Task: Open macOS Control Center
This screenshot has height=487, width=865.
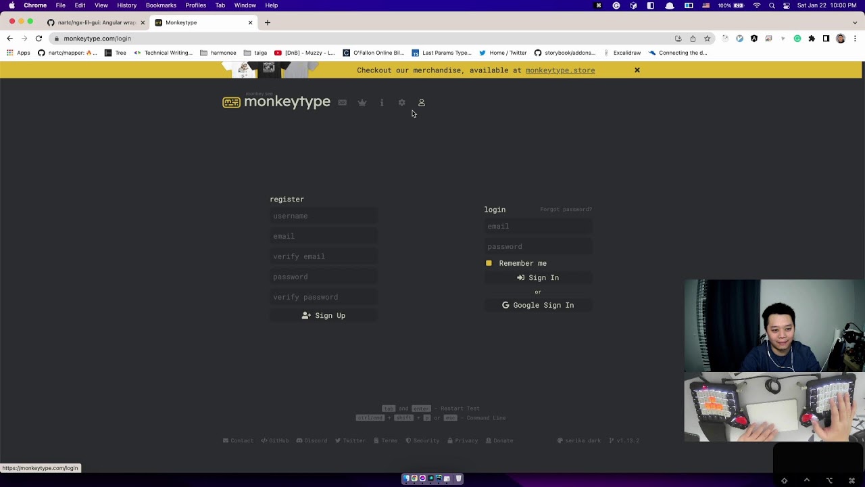Action: point(787,5)
